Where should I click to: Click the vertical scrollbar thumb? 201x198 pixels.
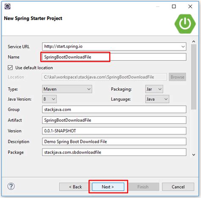tap(194, 77)
